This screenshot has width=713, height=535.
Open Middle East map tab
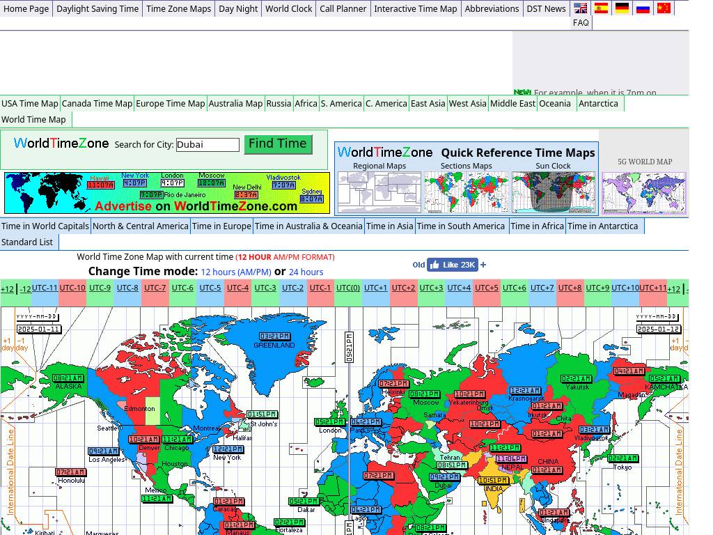coord(513,103)
